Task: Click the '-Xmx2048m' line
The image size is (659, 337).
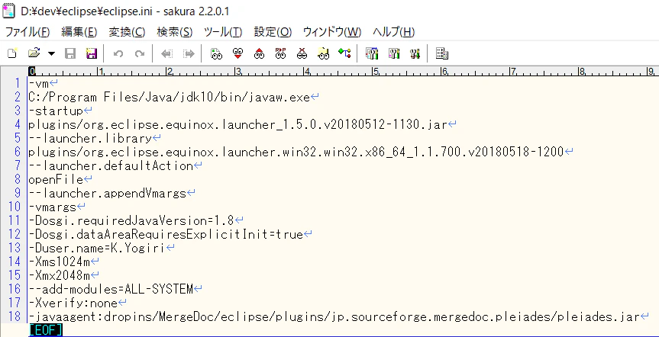Action: pyautogui.click(x=60, y=275)
